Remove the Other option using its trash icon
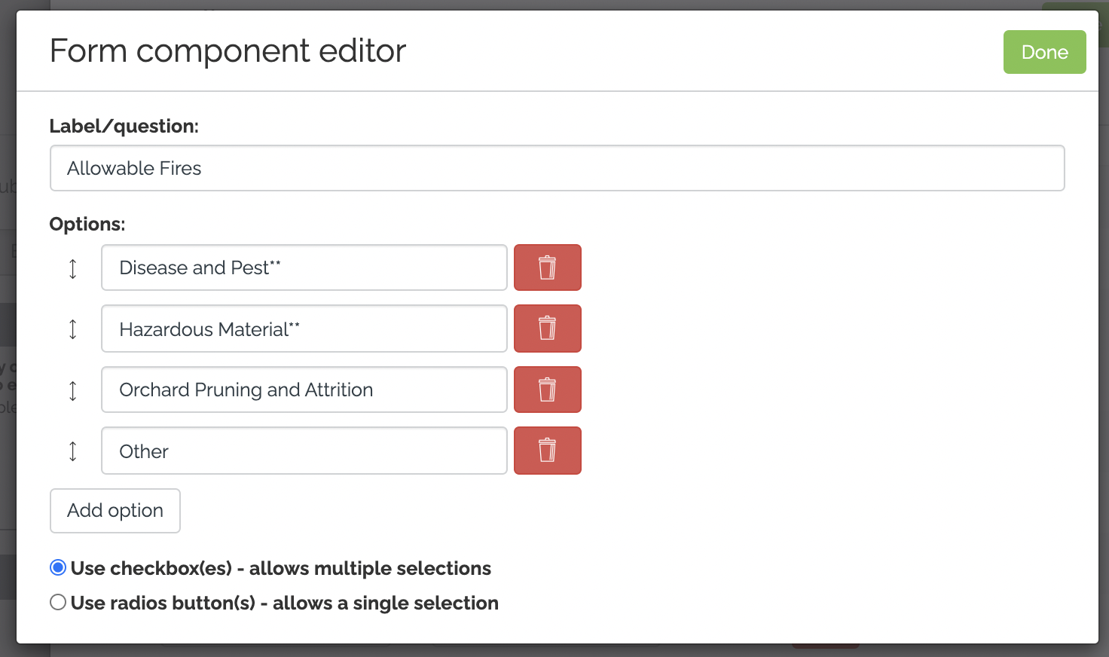 point(548,451)
